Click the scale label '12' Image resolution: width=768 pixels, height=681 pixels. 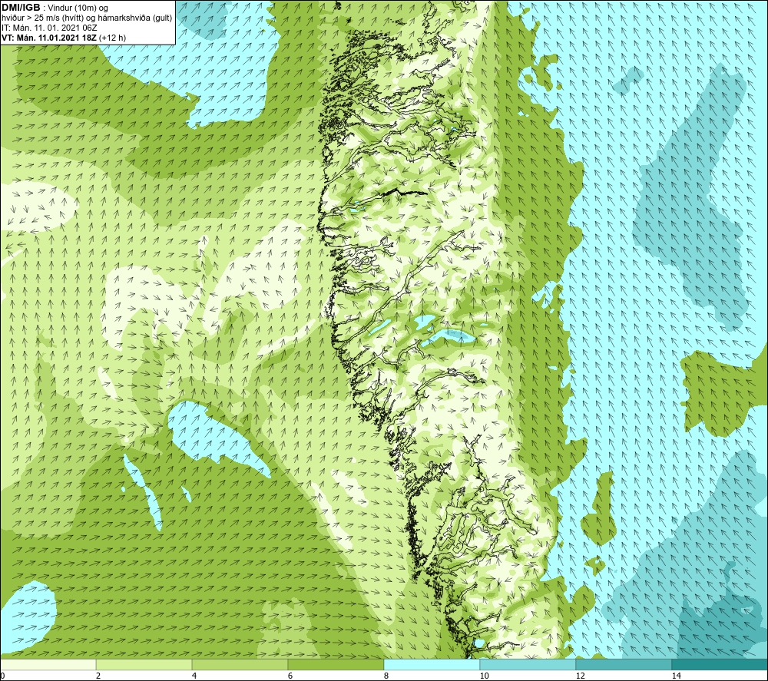[x=581, y=676]
